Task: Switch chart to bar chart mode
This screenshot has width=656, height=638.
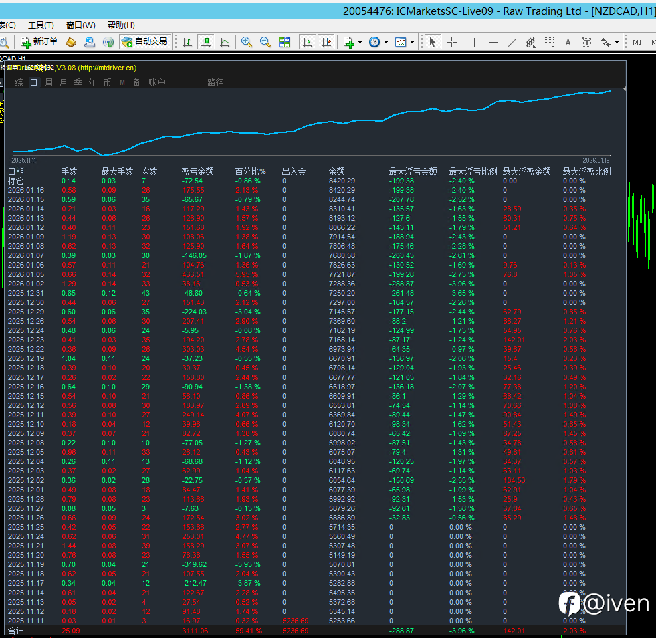Action: click(187, 42)
